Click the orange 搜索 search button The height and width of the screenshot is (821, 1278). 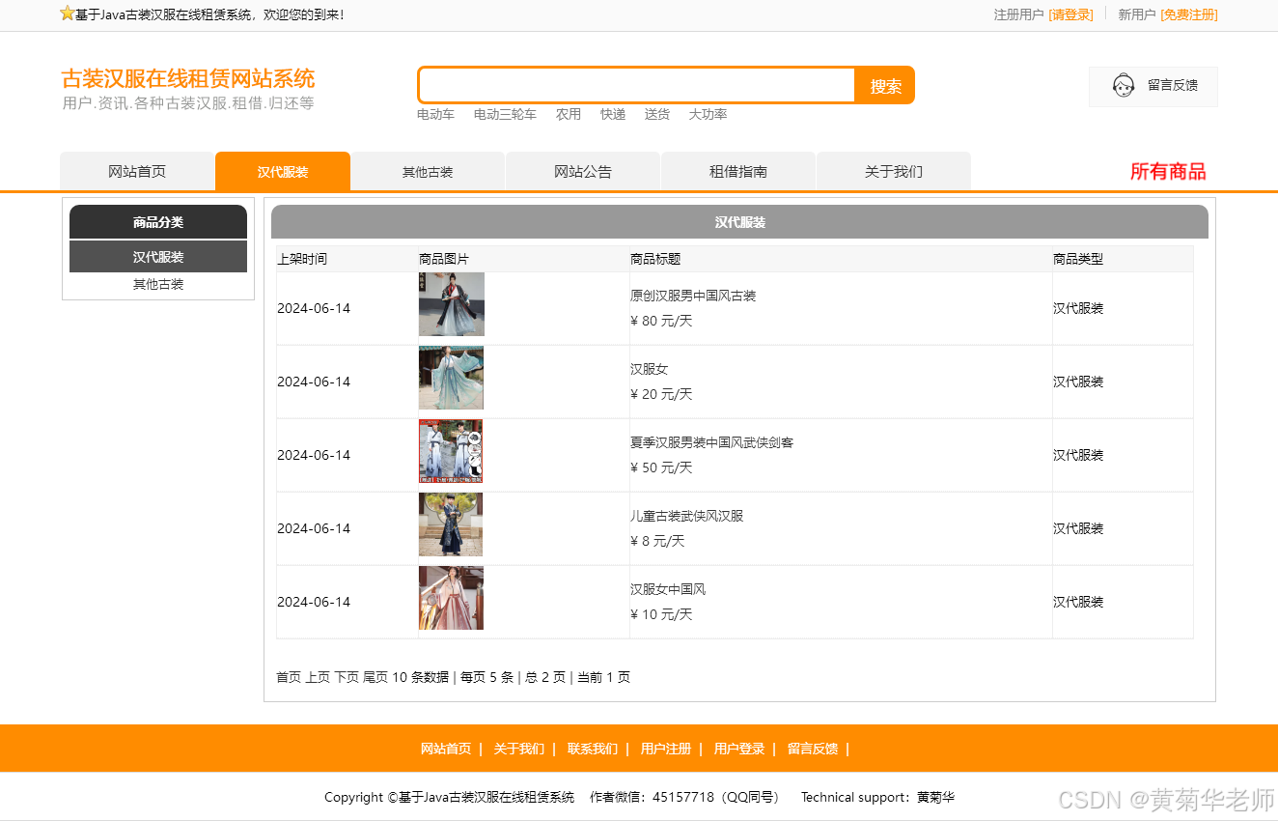coord(885,86)
